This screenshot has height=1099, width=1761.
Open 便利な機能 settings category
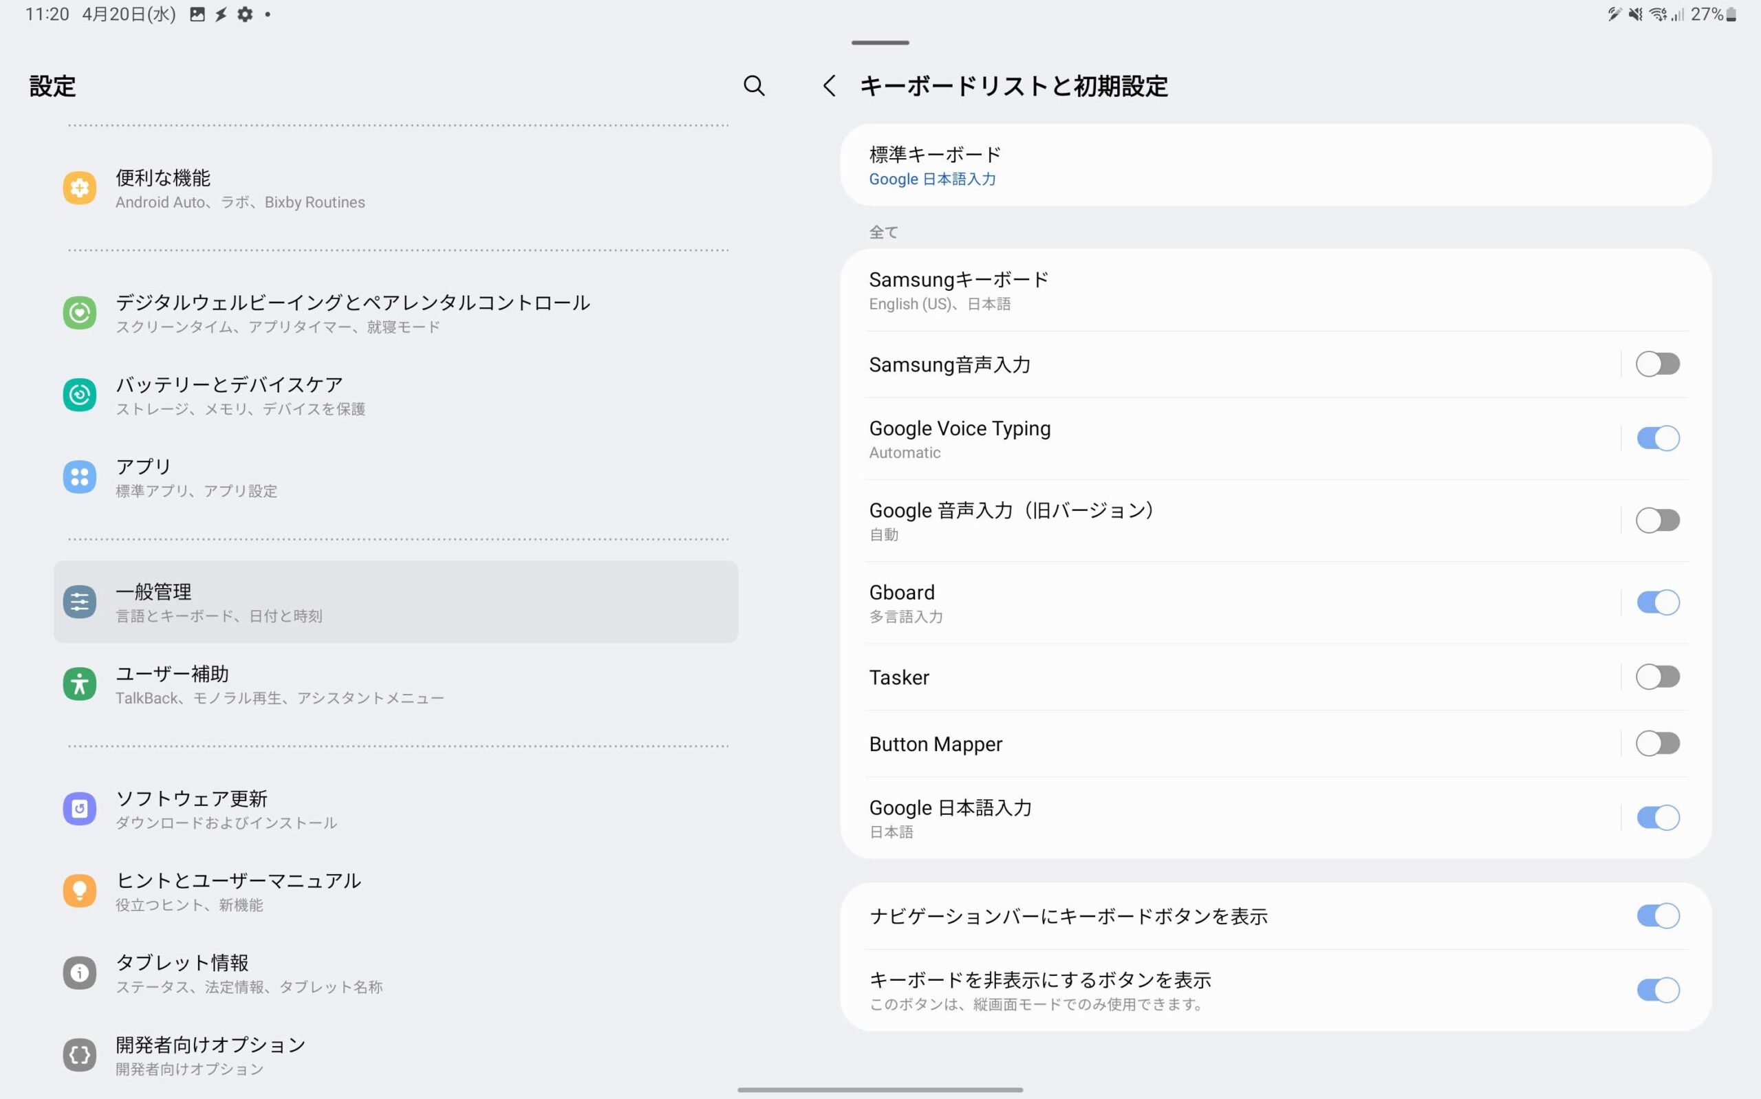396,188
